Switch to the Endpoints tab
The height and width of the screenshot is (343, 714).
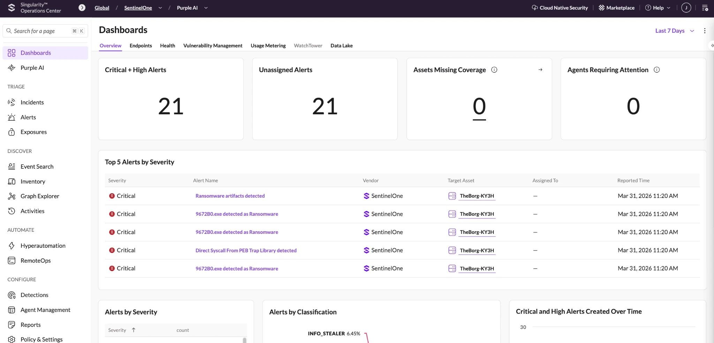140,46
